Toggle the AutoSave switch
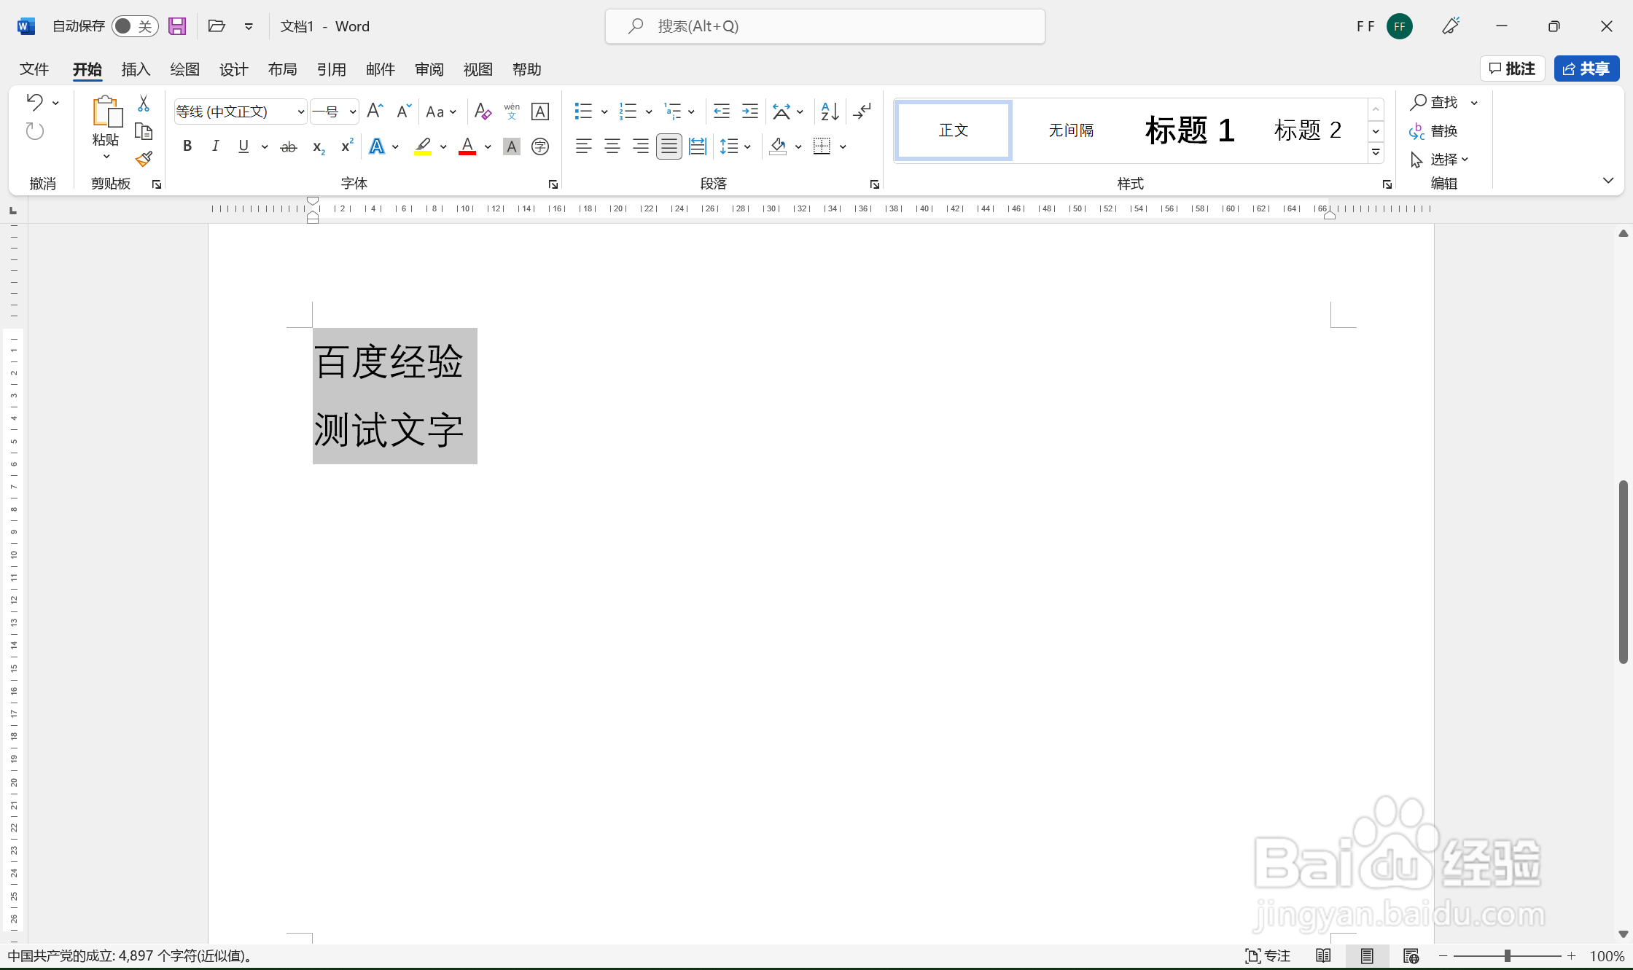1633x970 pixels. coord(135,26)
